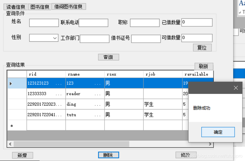Click the 工作部门 input box

(x=95, y=39)
